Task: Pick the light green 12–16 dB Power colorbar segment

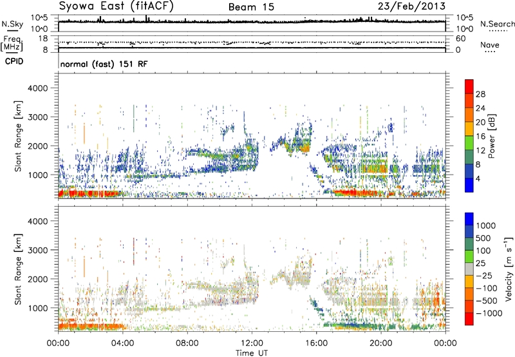Action: coord(469,143)
